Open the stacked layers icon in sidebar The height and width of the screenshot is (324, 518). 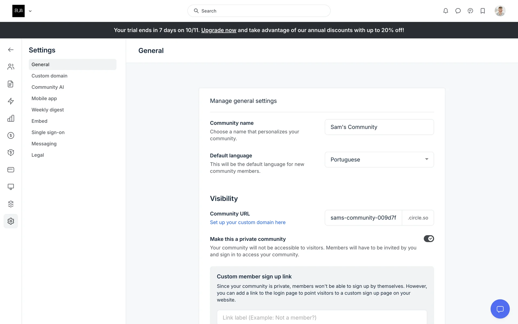pyautogui.click(x=11, y=204)
